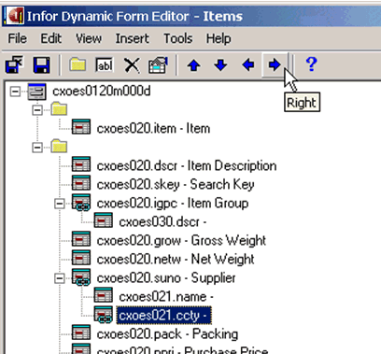Screen dimensions: 381x354
Task: Click linked field icon beside cxoes020.suno - Supplier
Action: click(x=81, y=277)
